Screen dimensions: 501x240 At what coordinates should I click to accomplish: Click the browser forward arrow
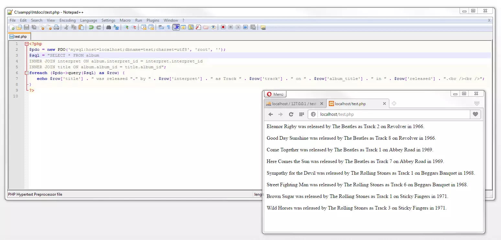(x=281, y=114)
